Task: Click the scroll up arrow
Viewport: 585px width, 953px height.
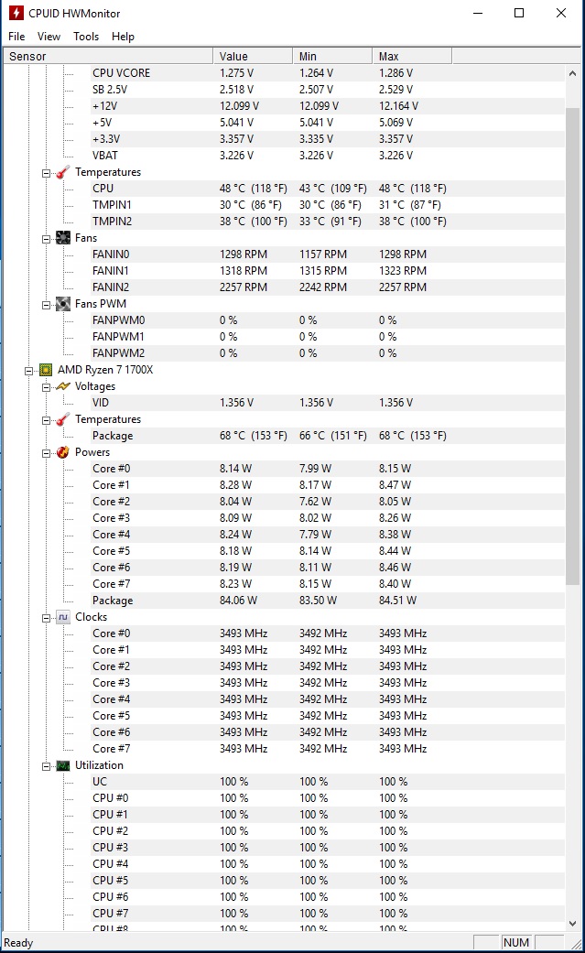Action: [x=572, y=73]
